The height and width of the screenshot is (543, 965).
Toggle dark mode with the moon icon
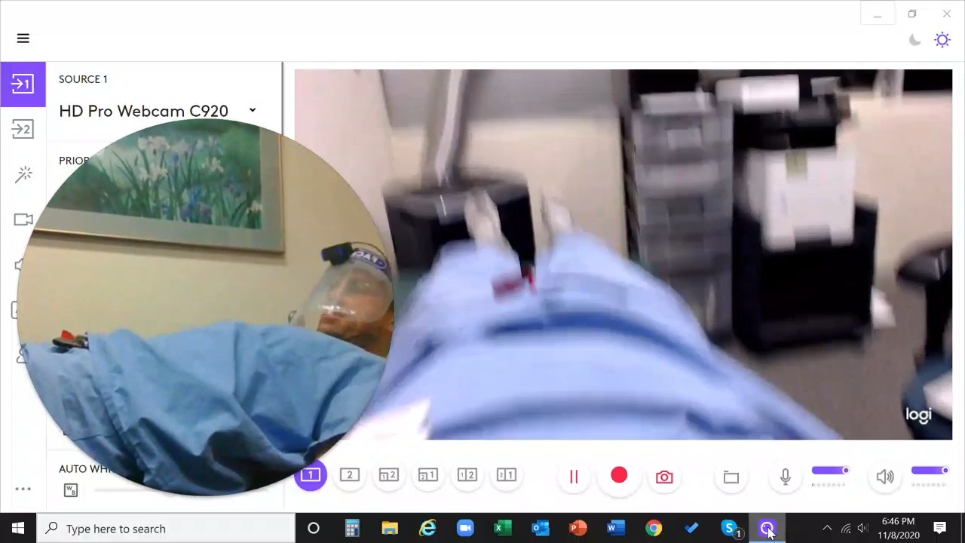pyautogui.click(x=914, y=40)
